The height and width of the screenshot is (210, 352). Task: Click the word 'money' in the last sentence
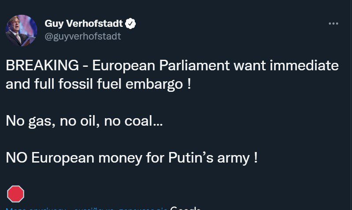coord(120,158)
